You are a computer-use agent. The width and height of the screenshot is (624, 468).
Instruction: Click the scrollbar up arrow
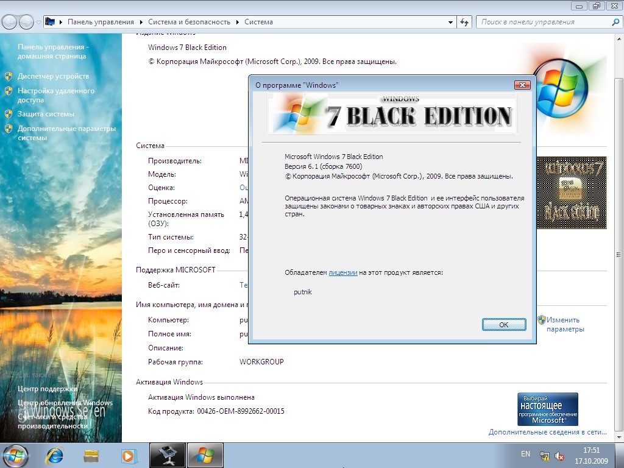pyautogui.click(x=619, y=39)
